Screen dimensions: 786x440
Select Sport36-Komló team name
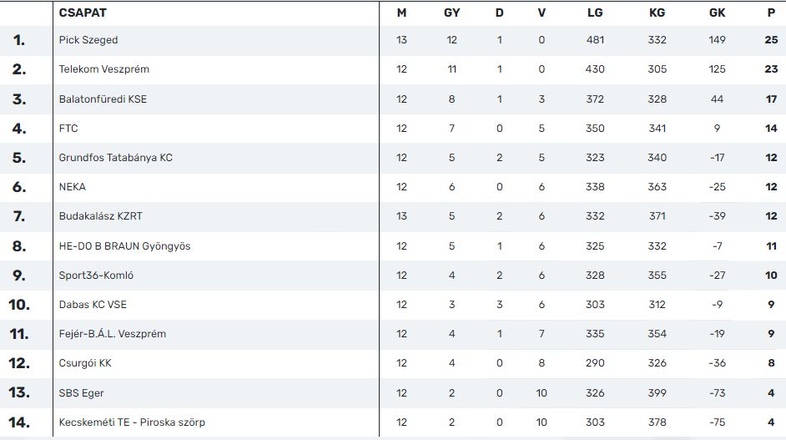[96, 276]
